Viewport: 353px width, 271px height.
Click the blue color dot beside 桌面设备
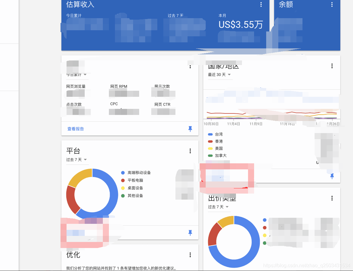pyautogui.click(x=123, y=188)
